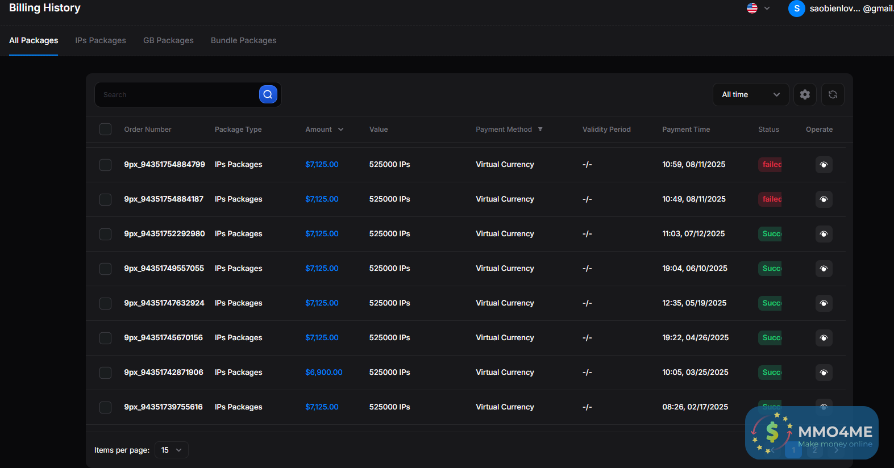The height and width of the screenshot is (468, 894).
Task: Focus the Search input field
Action: coord(177,95)
